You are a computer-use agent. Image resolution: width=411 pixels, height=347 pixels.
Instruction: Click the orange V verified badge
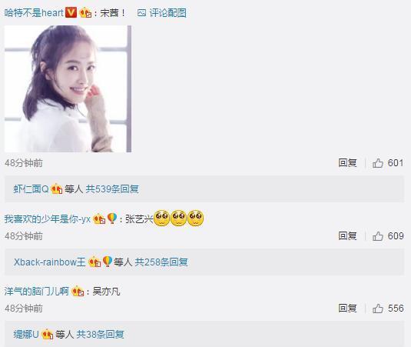coord(71,12)
